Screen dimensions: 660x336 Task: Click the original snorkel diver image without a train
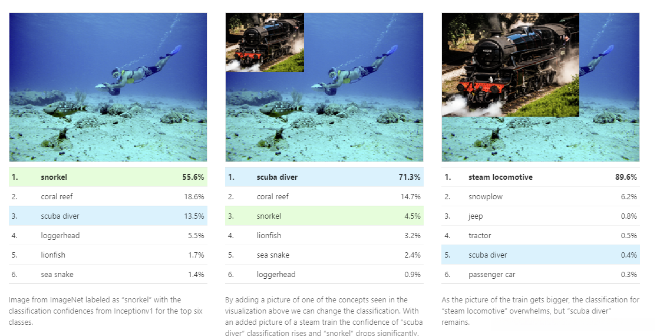coord(108,87)
